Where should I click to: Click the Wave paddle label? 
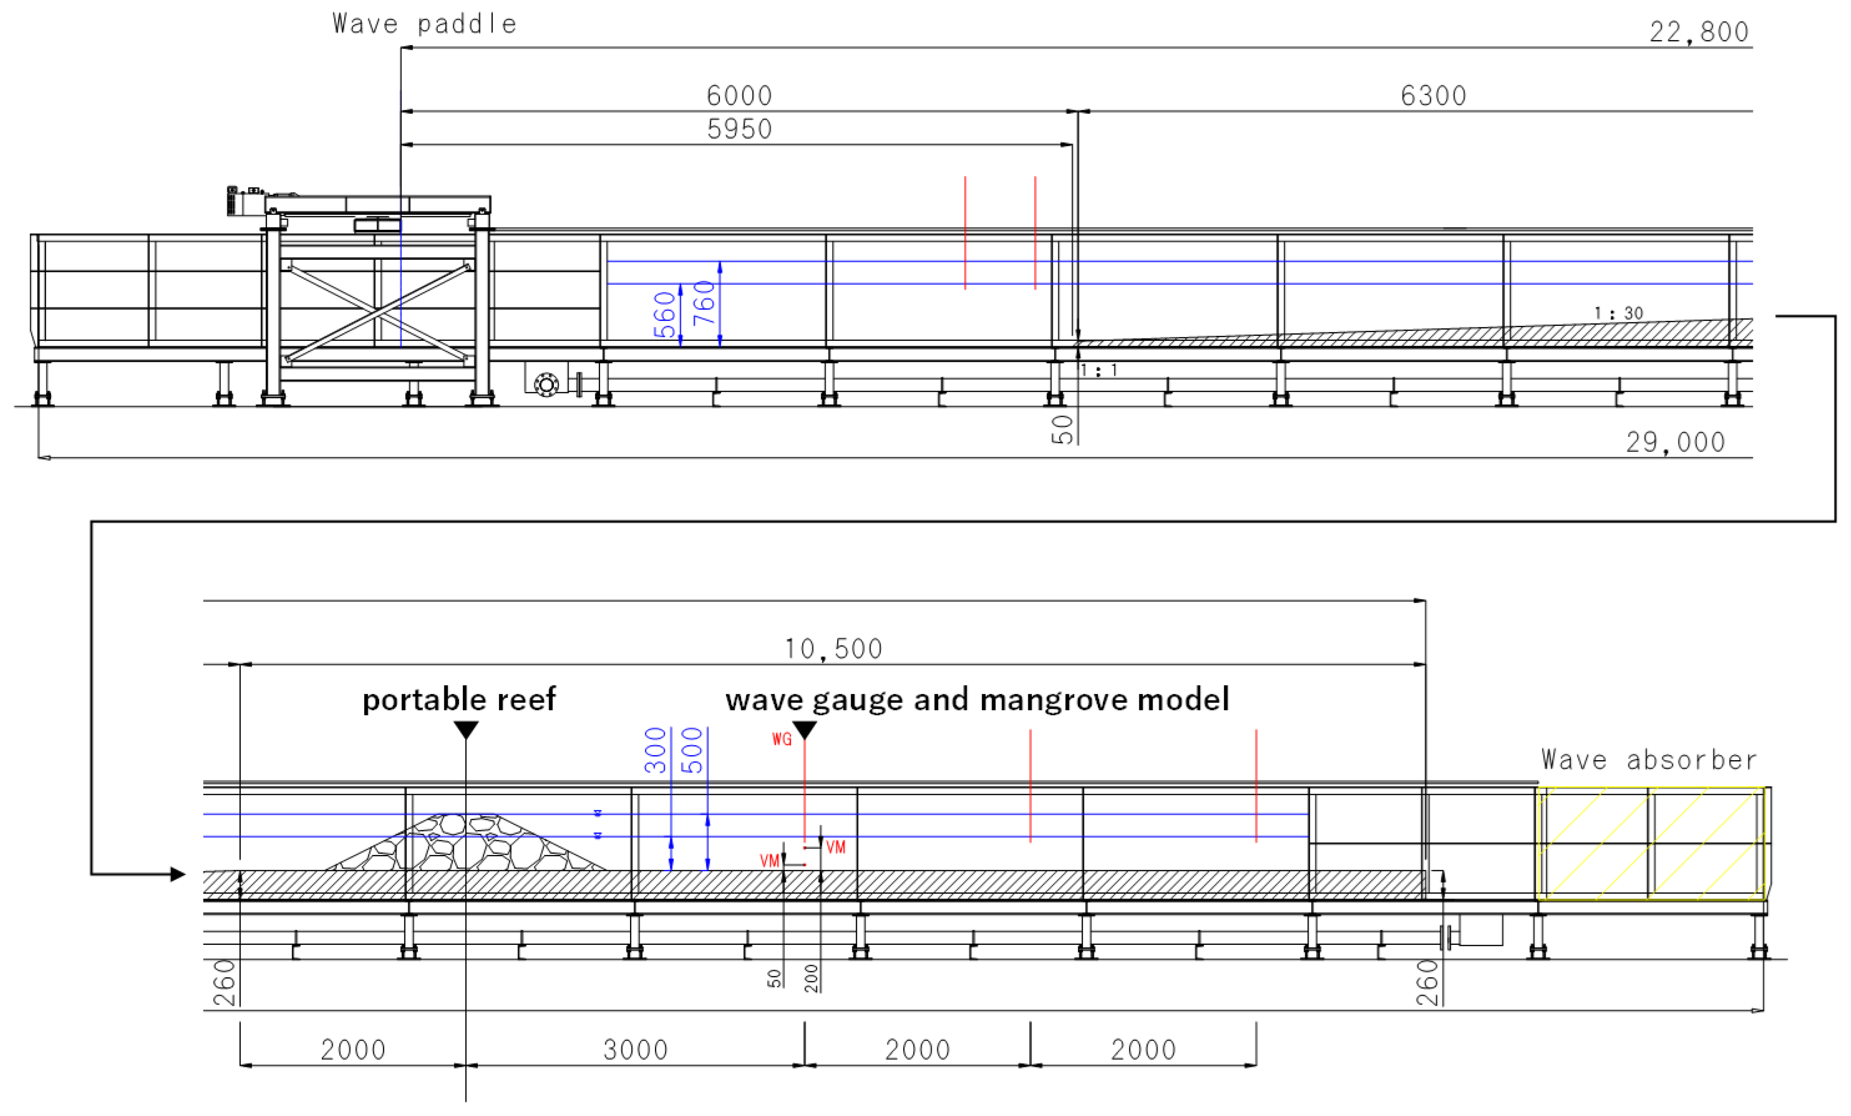[424, 25]
